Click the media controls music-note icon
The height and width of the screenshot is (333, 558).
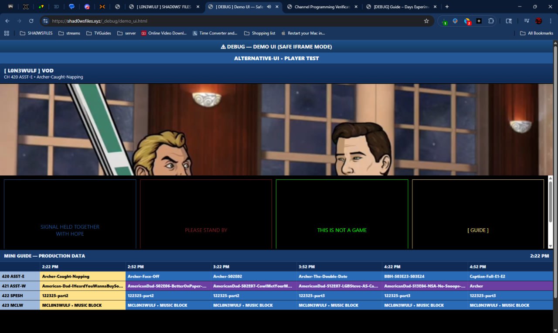point(527,21)
